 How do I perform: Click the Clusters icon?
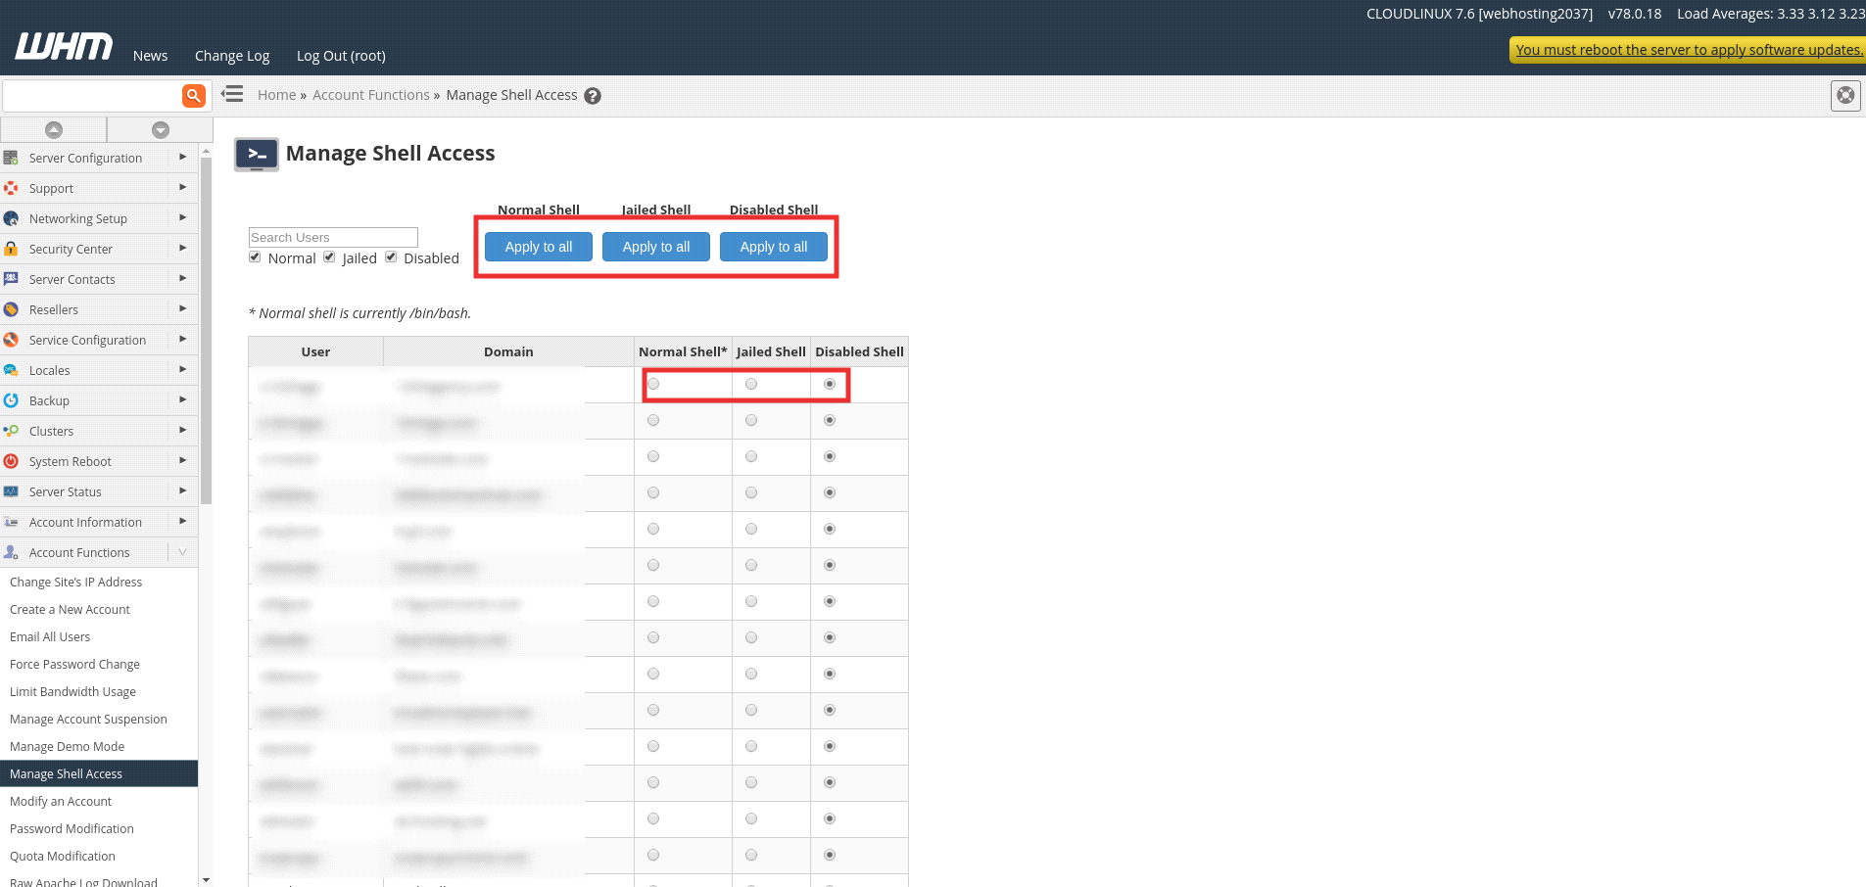(x=12, y=431)
